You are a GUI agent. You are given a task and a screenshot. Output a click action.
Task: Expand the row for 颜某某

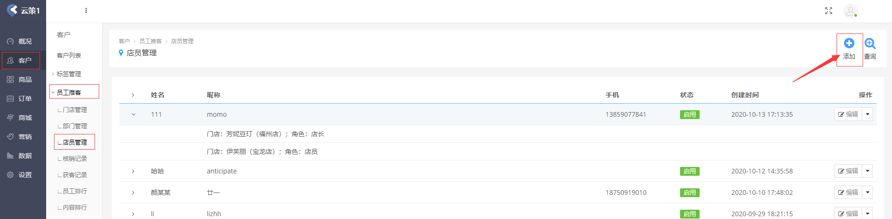pos(133,192)
